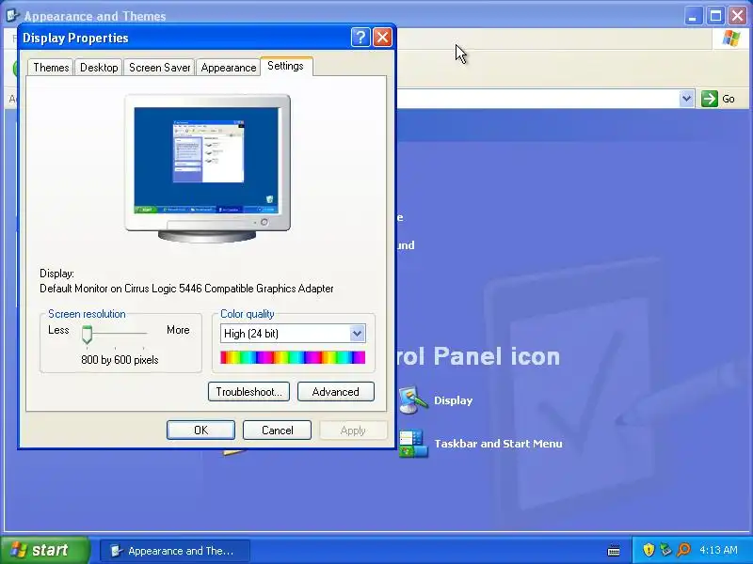Confirm with the OK button
The image size is (753, 564).
(x=200, y=431)
